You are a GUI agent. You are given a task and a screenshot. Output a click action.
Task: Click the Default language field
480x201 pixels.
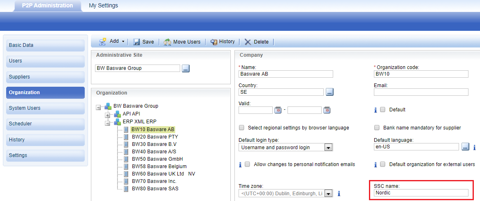417,147
